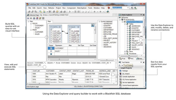
Task: Check PO_NUMBE field in SALES table box
Action: pyautogui.click(x=70, y=31)
